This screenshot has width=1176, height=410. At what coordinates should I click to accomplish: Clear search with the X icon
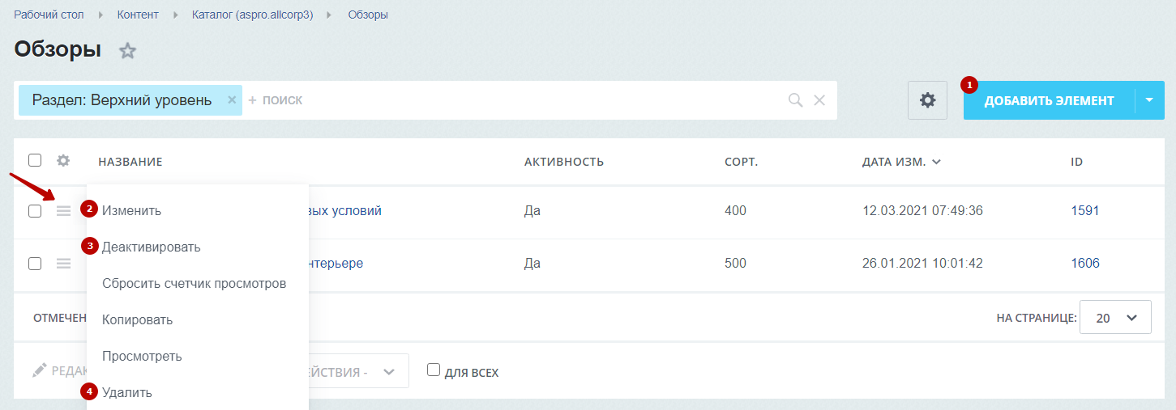[x=819, y=100]
